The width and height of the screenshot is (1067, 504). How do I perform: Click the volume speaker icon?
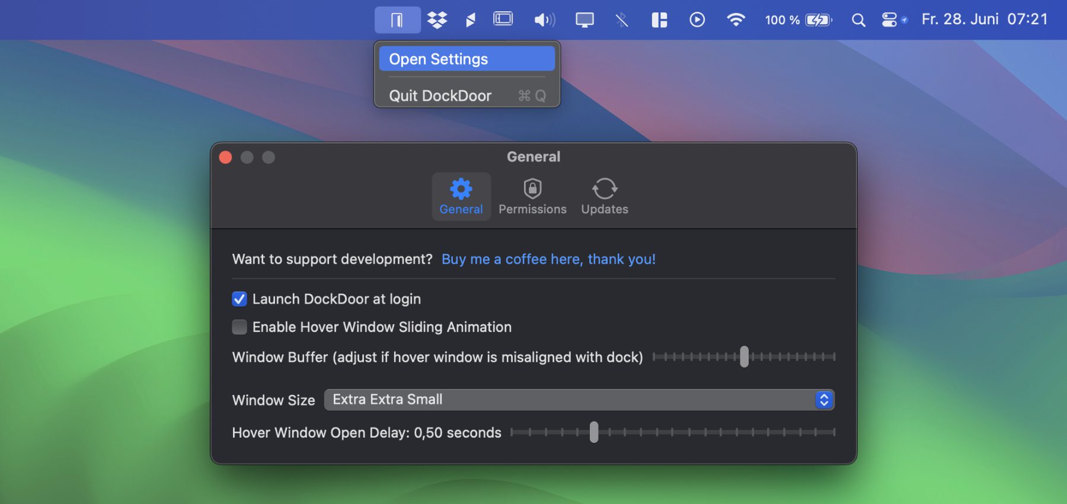click(544, 20)
